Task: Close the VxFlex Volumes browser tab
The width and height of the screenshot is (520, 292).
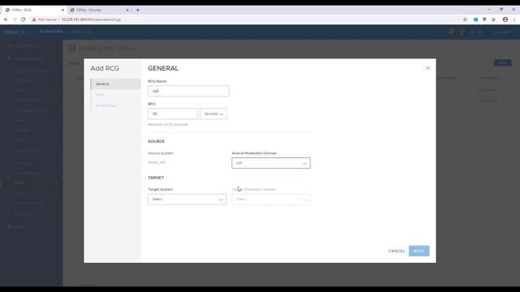Action: click(x=128, y=10)
